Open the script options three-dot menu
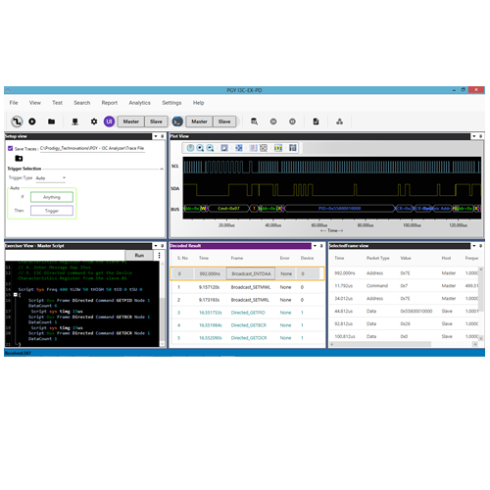Image resolution: width=490 pixels, height=490 pixels. coord(159,255)
